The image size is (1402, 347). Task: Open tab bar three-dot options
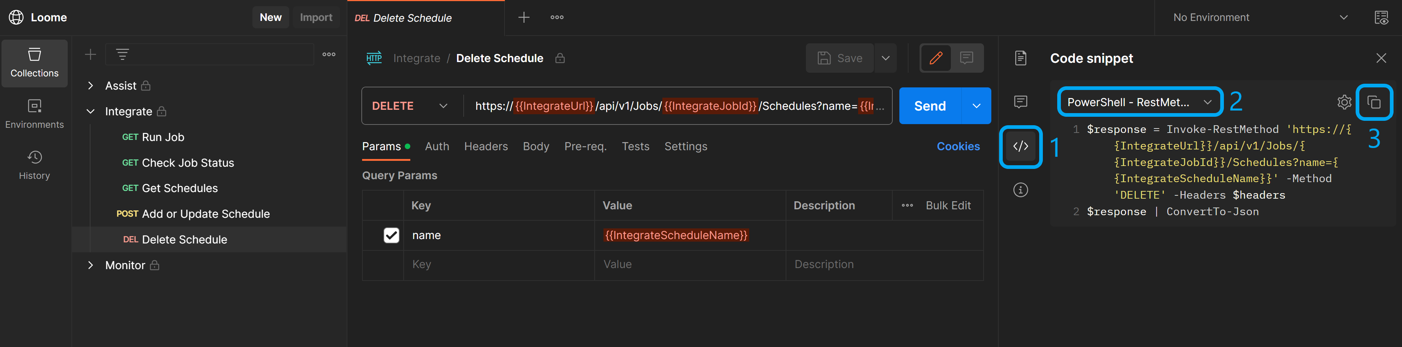click(557, 17)
